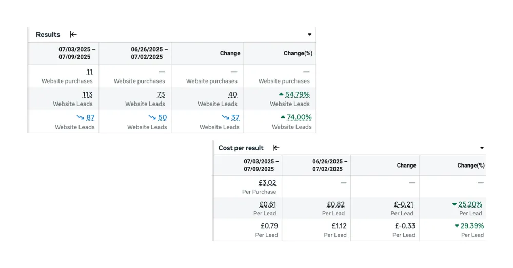
Task: Open the Cost per result dropdown arrow
Action: click(482, 148)
